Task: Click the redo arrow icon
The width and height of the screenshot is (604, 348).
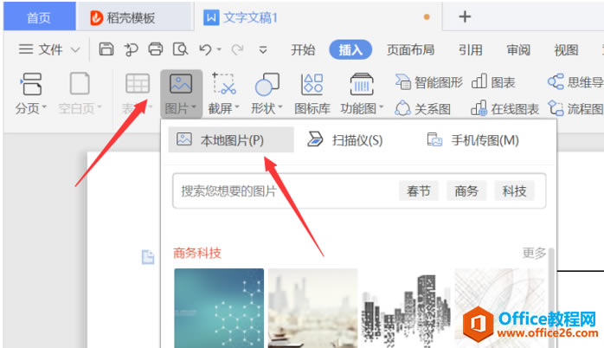Action: coord(237,49)
